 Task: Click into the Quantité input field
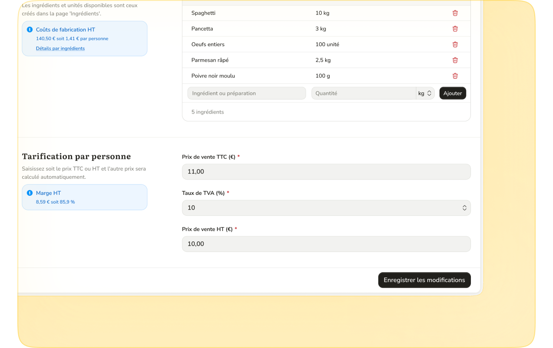[363, 93]
